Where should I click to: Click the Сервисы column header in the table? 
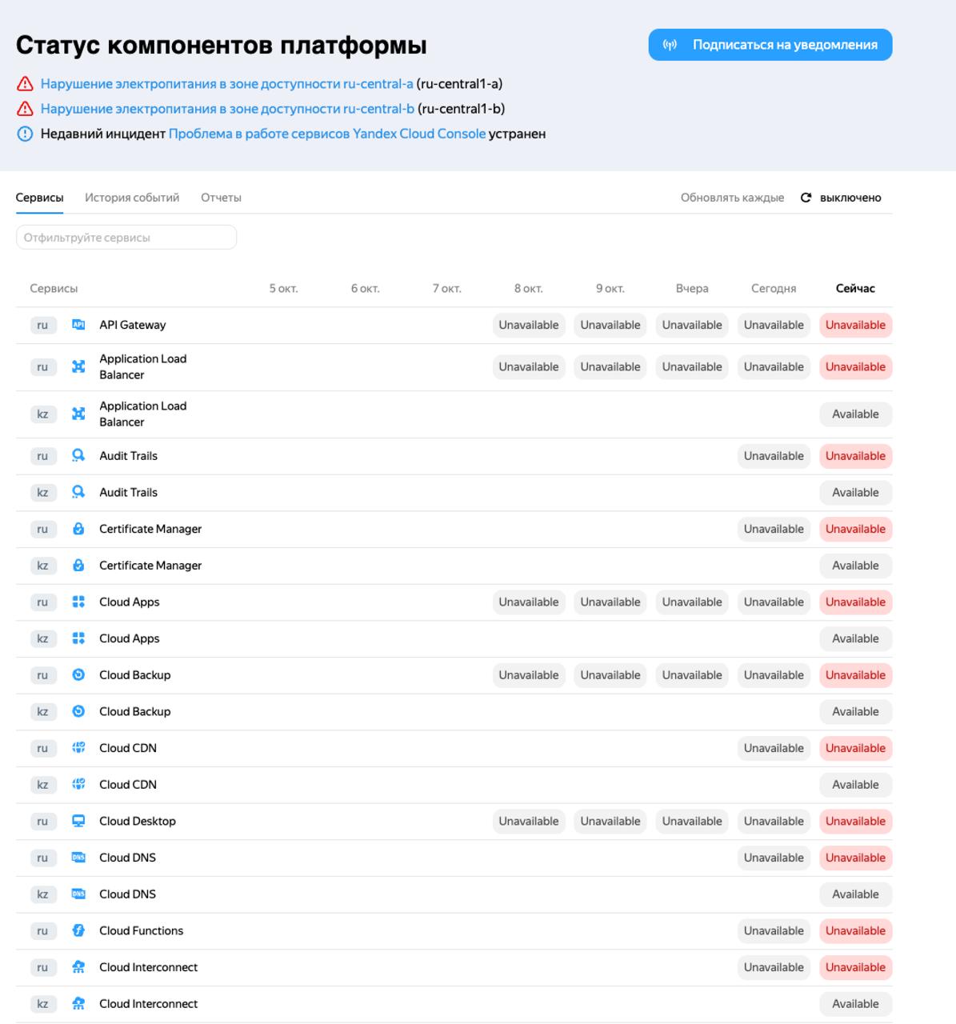click(x=54, y=289)
